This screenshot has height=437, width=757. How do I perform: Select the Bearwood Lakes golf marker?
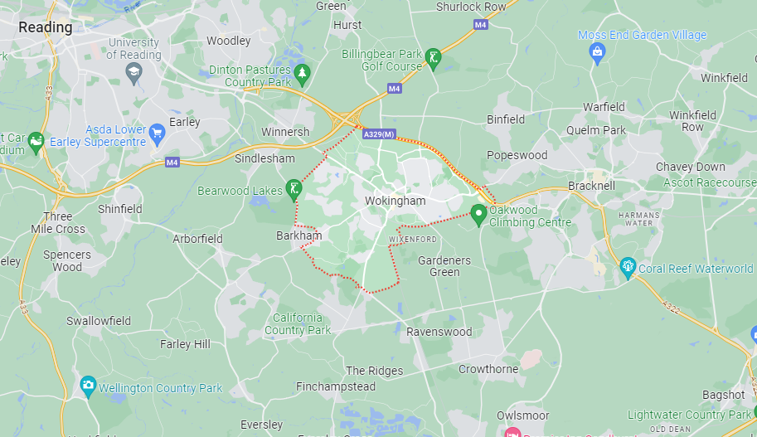point(294,190)
